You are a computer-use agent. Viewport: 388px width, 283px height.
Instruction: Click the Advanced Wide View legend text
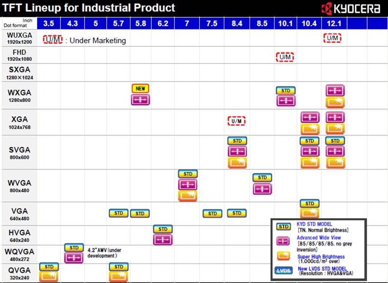[318, 238]
